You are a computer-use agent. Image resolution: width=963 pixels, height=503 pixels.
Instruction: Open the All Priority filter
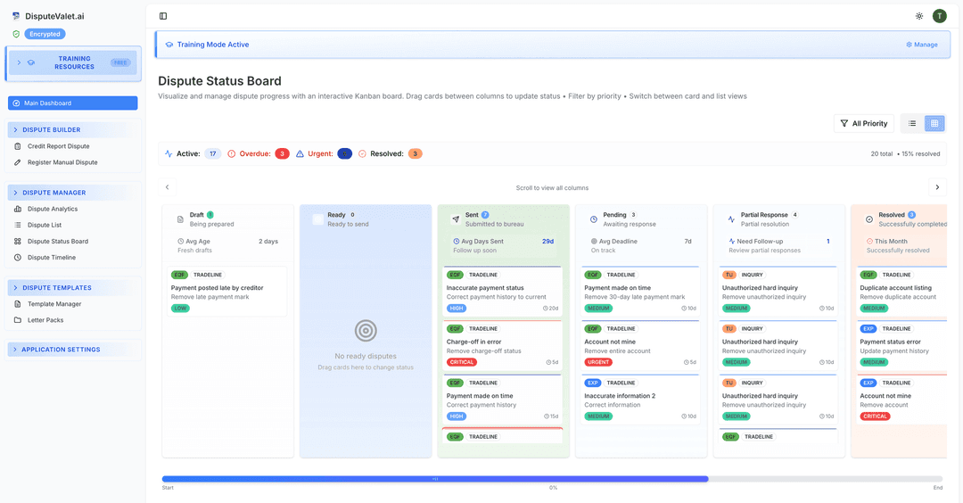click(x=864, y=124)
